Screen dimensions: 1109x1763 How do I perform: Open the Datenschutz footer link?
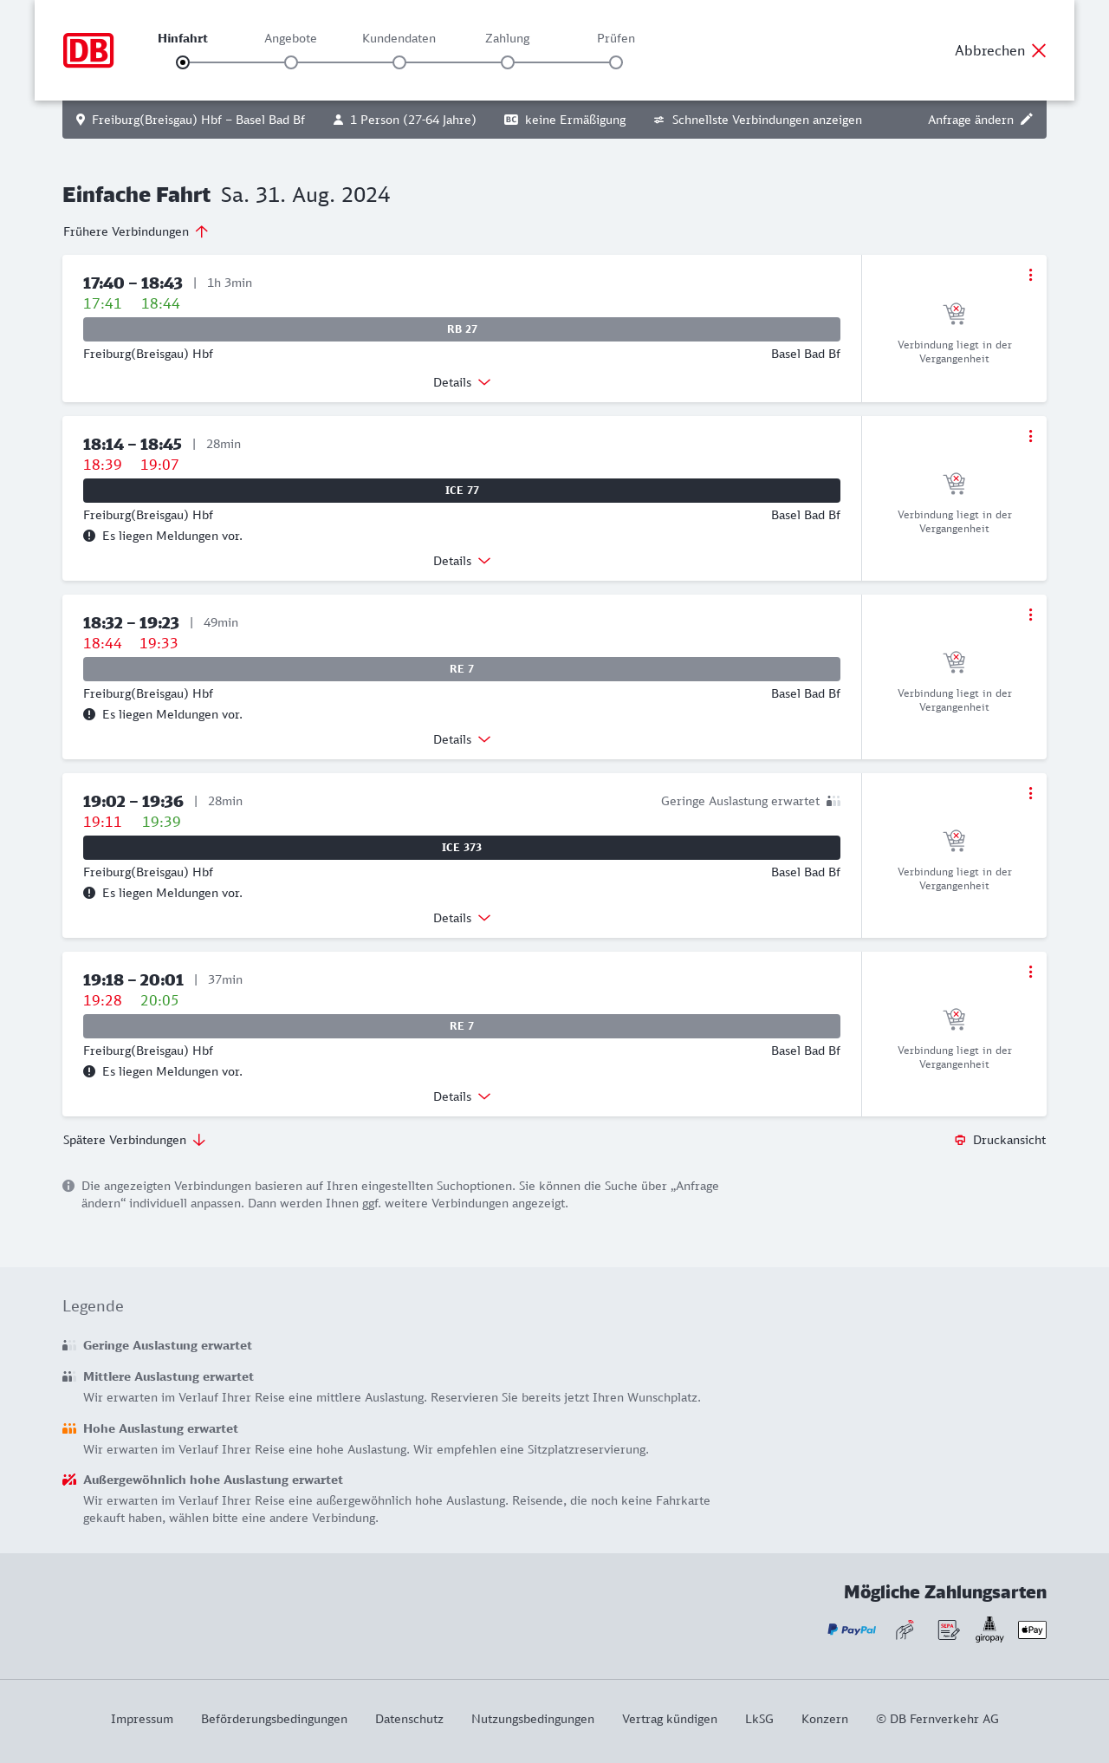click(x=409, y=1719)
